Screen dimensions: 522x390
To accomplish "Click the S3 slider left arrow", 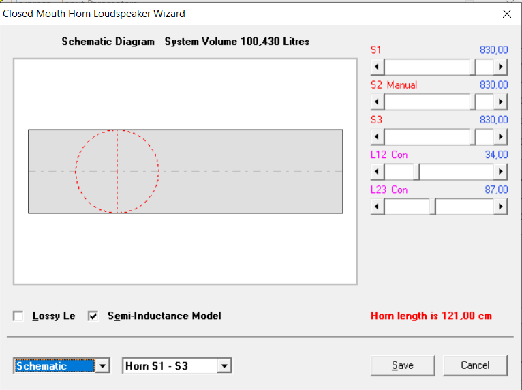I will click(377, 137).
